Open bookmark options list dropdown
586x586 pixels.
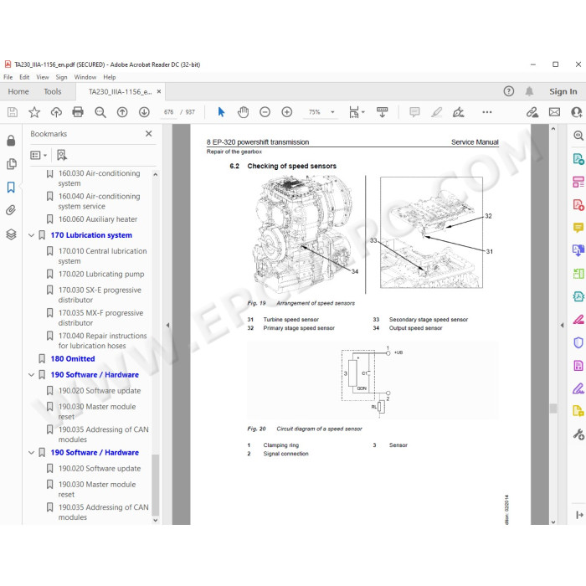tap(39, 155)
